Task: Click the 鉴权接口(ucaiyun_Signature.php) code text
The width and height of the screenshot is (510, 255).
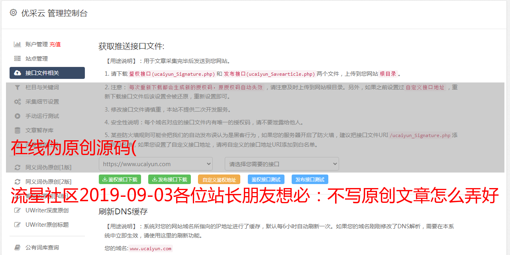Action: click(x=172, y=74)
